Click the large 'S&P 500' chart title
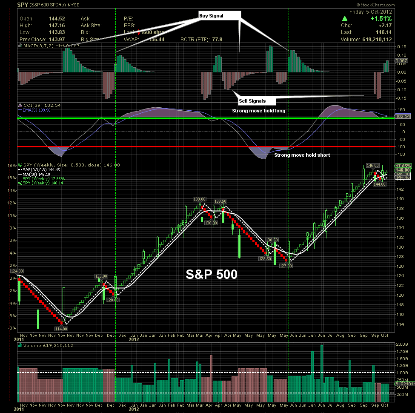This screenshot has width=415, height=413. 212,274
